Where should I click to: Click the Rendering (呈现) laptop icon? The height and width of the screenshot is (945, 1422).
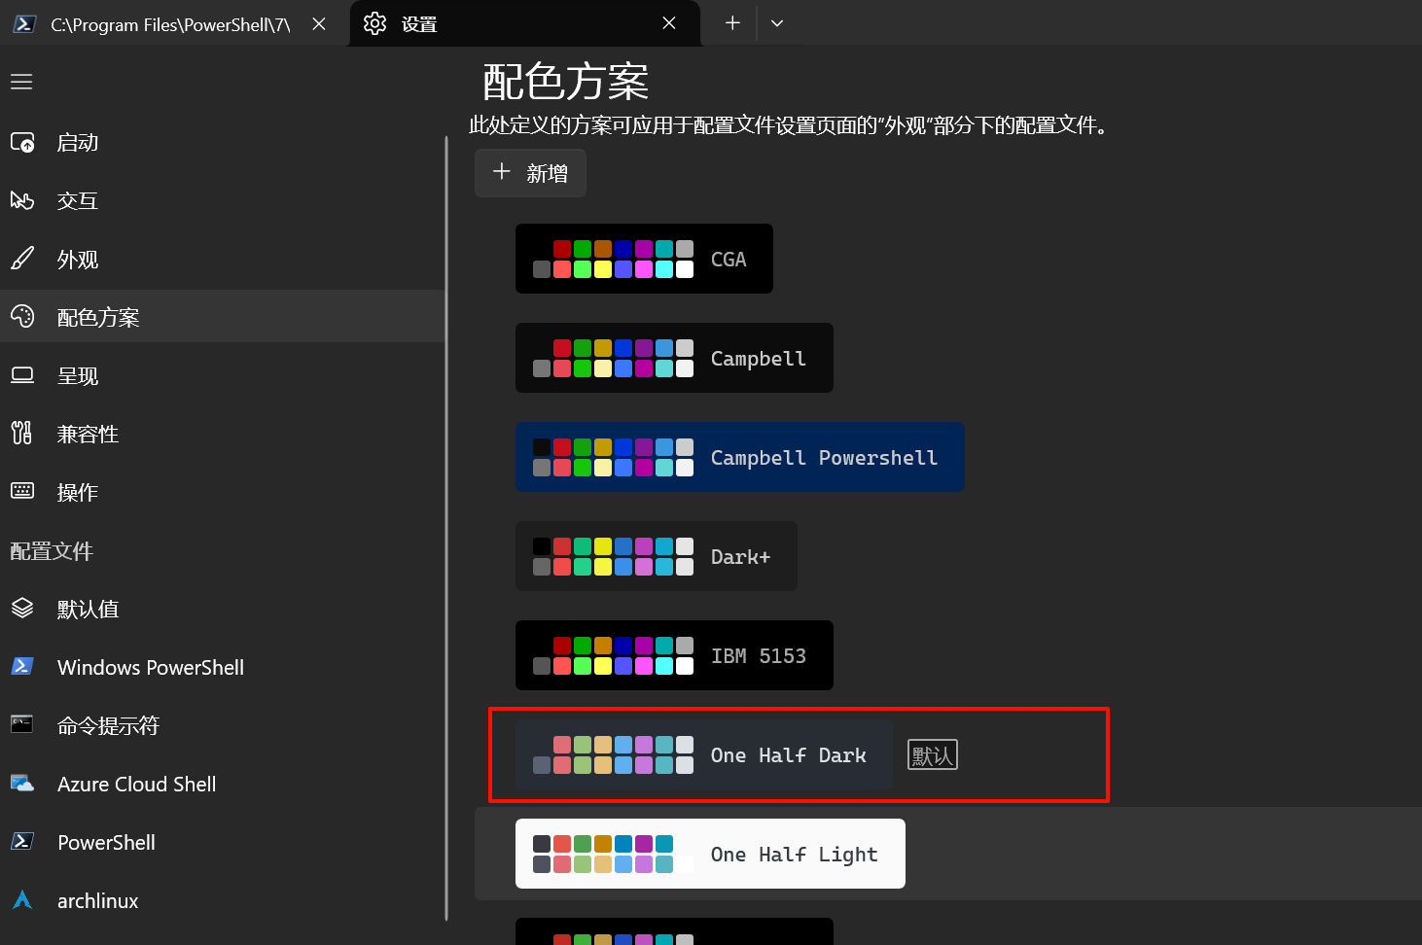pos(22,376)
